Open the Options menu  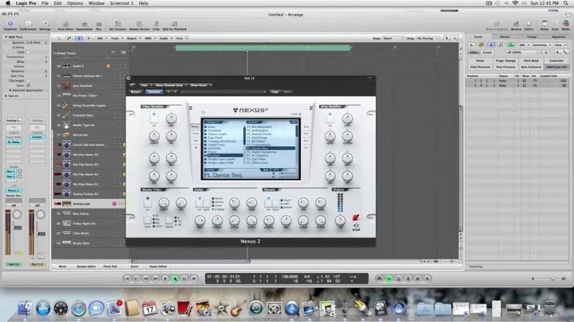pyautogui.click(x=74, y=3)
